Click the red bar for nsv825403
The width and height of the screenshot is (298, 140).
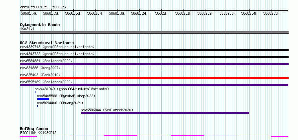point(154,78)
